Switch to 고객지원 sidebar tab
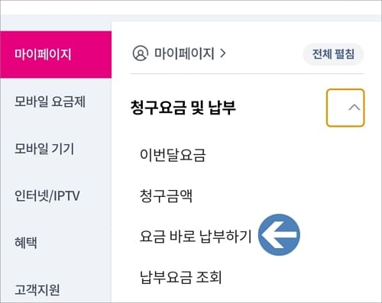The width and height of the screenshot is (382, 303). [x=37, y=289]
